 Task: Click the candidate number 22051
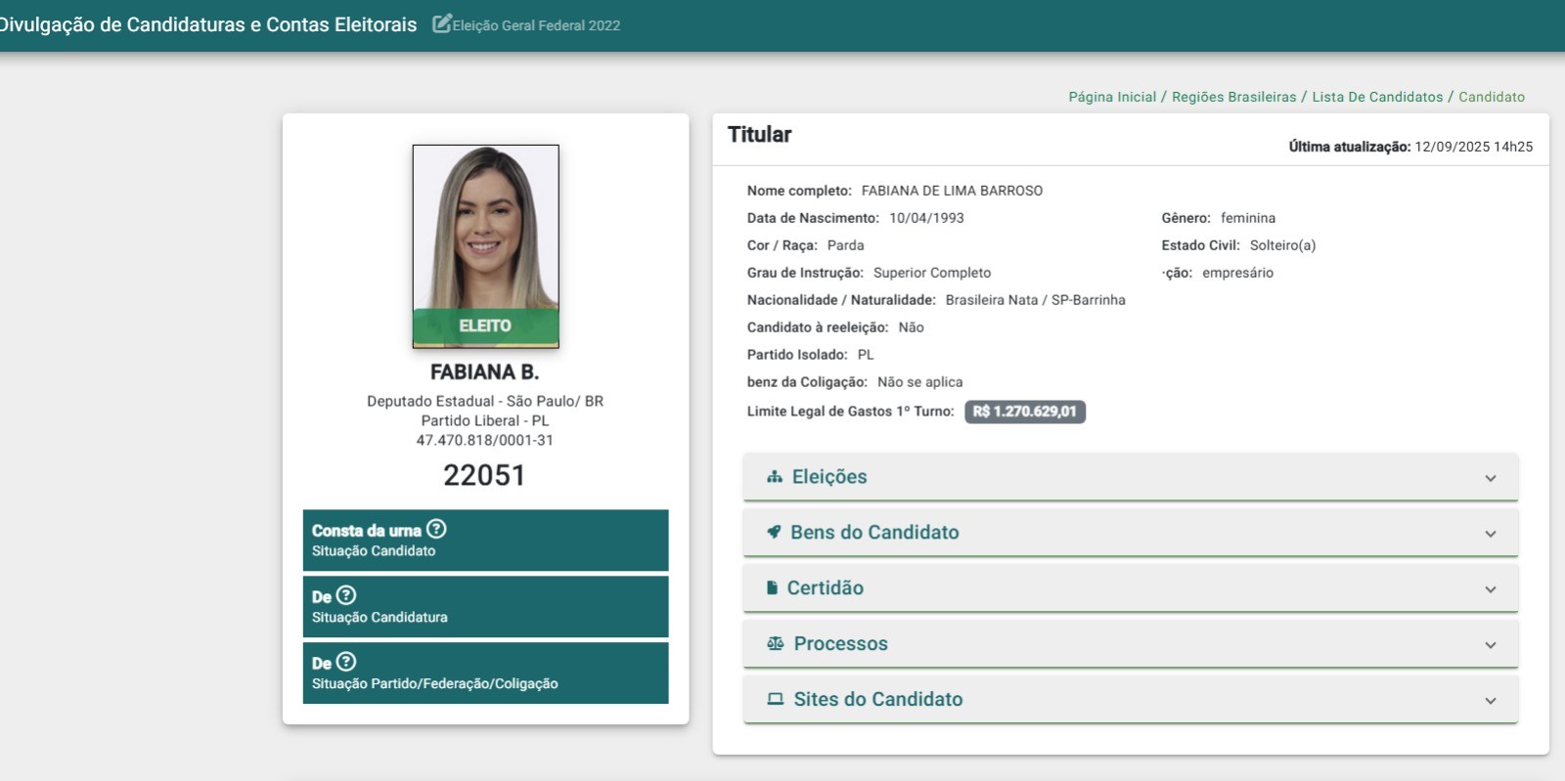pos(484,475)
